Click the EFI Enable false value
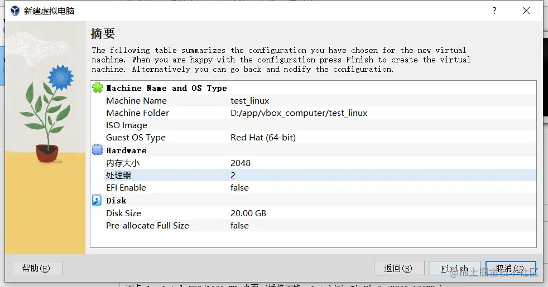 point(239,187)
